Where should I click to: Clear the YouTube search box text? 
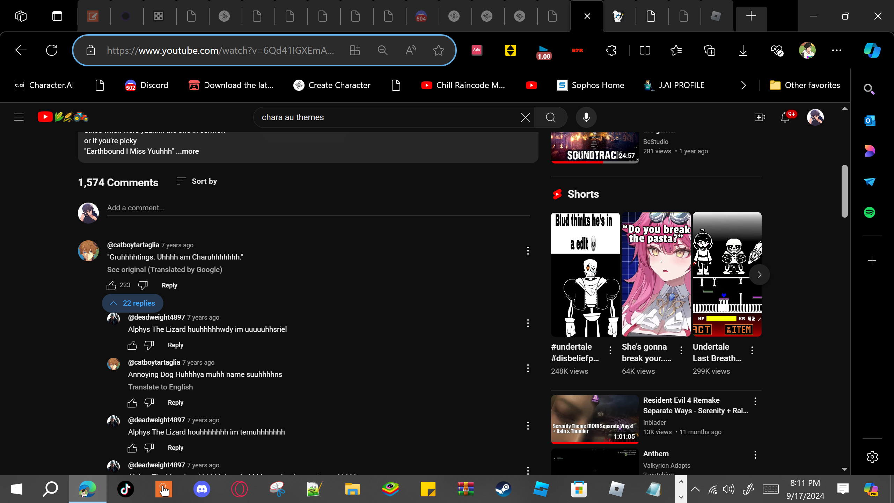point(525,117)
